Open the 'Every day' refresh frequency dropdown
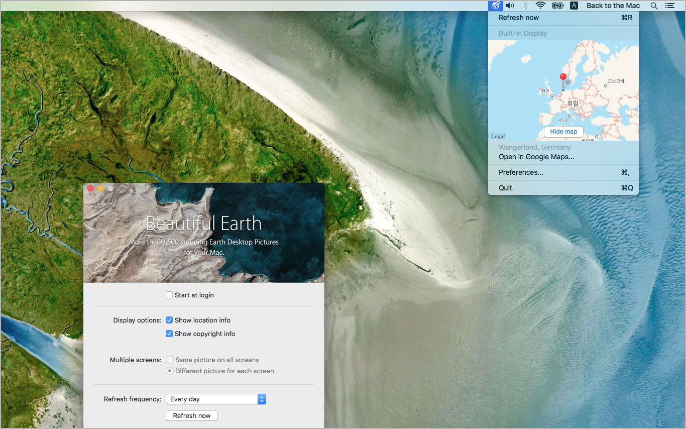Viewport: 686px width, 429px height. [216, 399]
